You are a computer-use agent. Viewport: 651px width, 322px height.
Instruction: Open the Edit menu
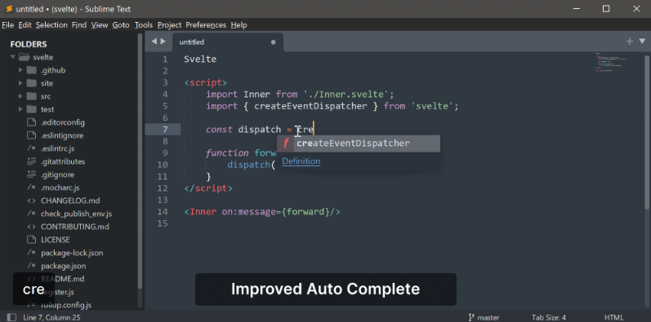(x=25, y=25)
